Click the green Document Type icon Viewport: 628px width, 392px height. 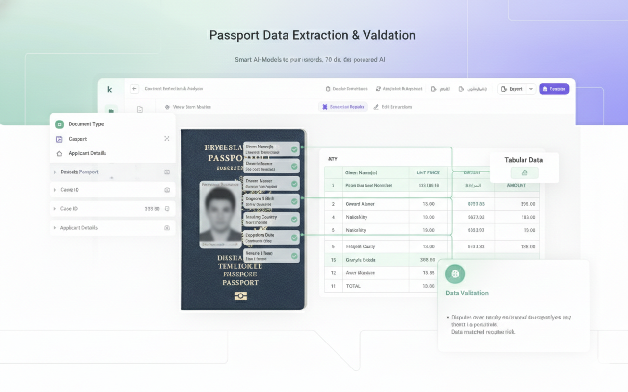(60, 124)
